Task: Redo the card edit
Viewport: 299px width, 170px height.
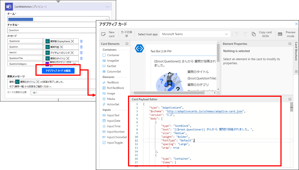Action: tap(245, 34)
